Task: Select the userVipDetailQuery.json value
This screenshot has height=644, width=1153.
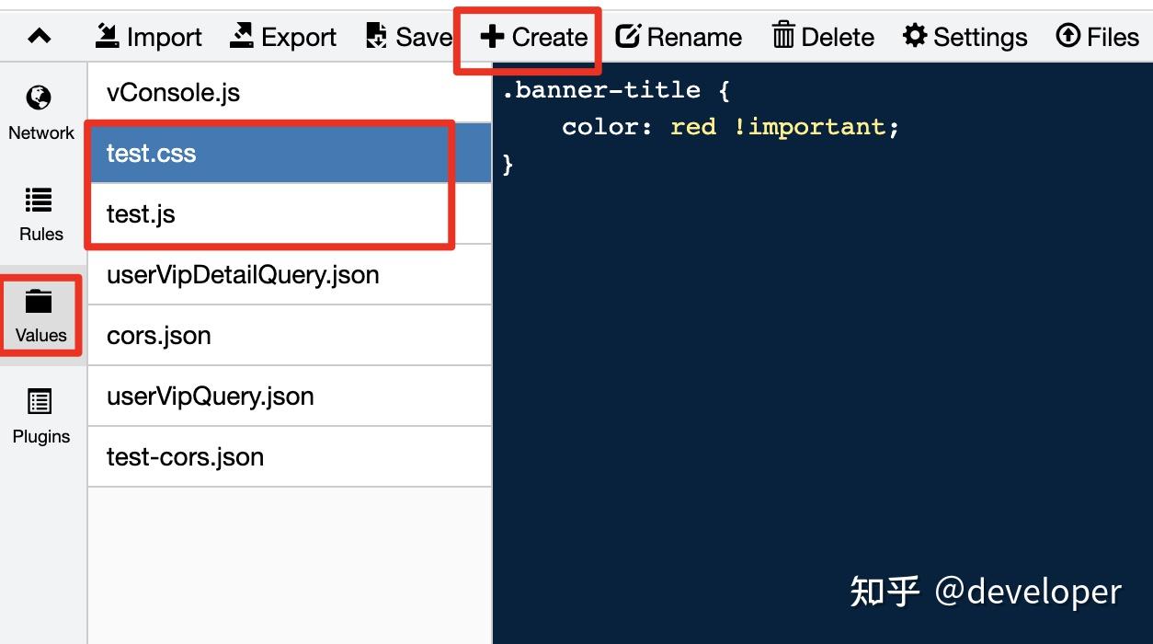Action: click(290, 274)
